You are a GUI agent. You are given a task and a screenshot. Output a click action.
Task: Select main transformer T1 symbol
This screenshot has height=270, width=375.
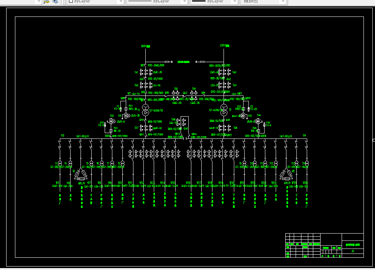[145, 110]
